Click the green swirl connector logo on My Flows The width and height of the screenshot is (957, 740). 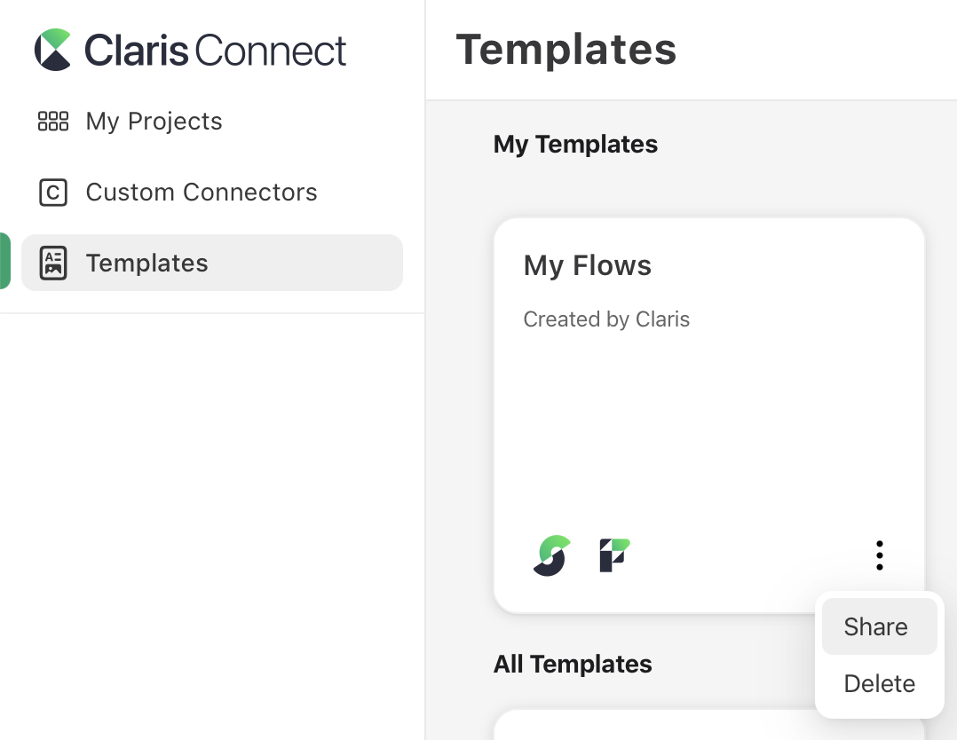click(x=550, y=555)
